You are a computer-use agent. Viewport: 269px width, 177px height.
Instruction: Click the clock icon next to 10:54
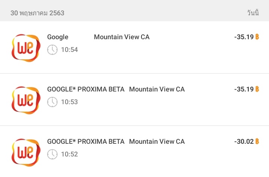coord(52,50)
